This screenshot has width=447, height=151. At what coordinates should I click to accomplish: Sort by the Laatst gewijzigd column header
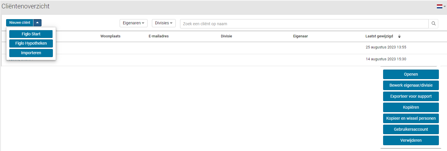pos(379,36)
